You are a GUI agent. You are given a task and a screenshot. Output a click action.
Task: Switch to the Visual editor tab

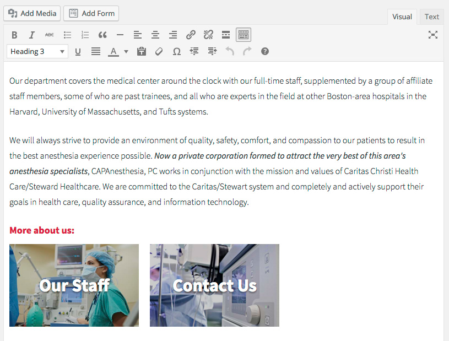[x=402, y=17]
